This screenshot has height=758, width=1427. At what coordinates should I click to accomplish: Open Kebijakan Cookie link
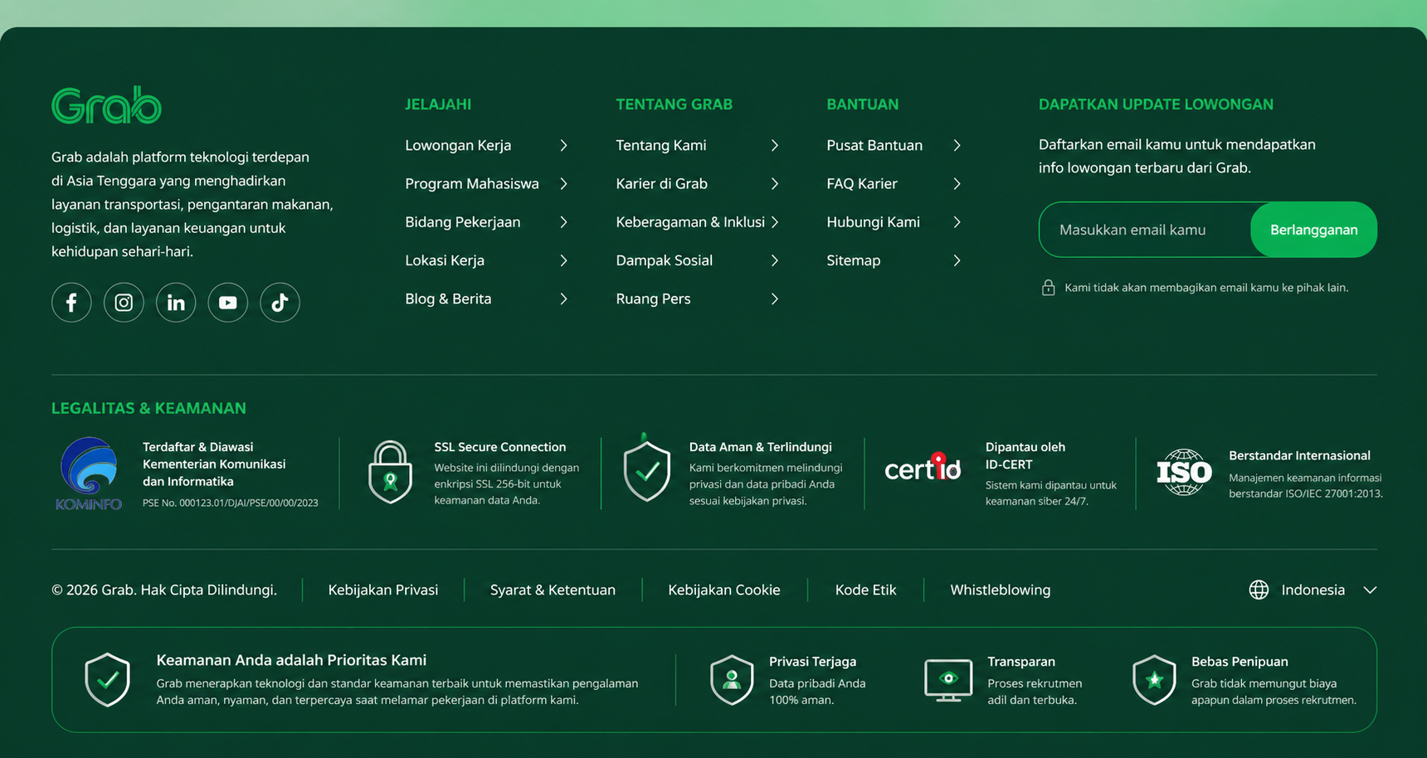point(724,590)
